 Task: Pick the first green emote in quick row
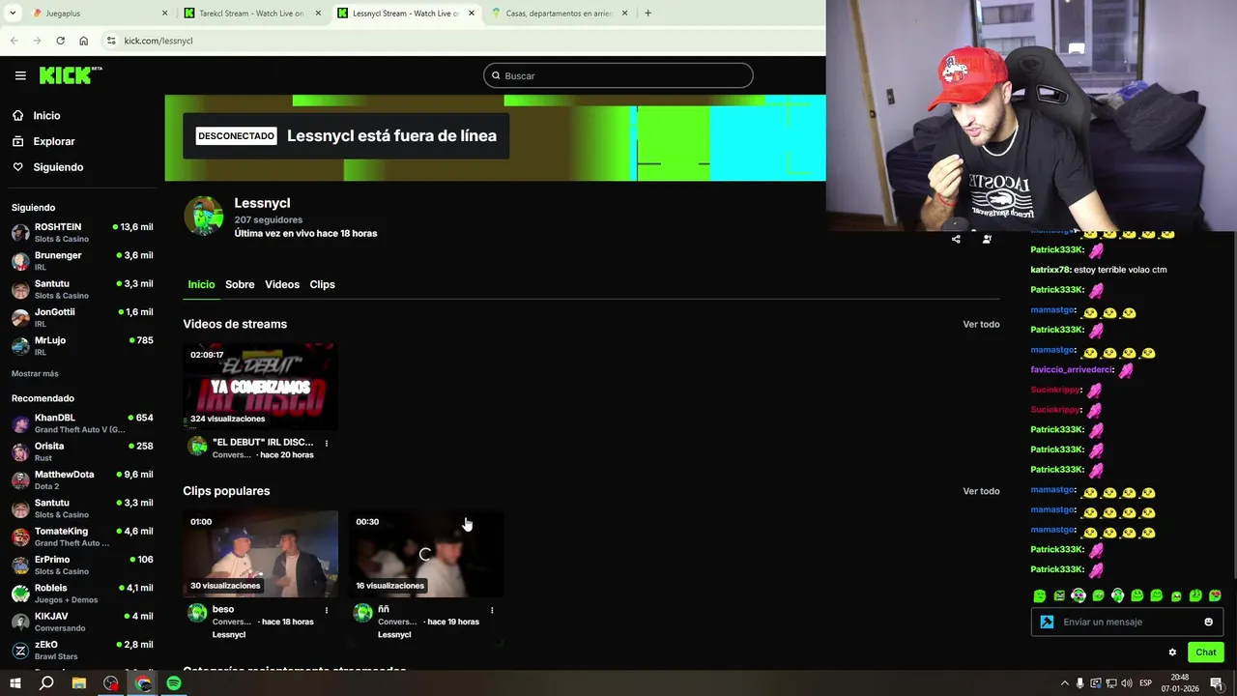[1040, 596]
